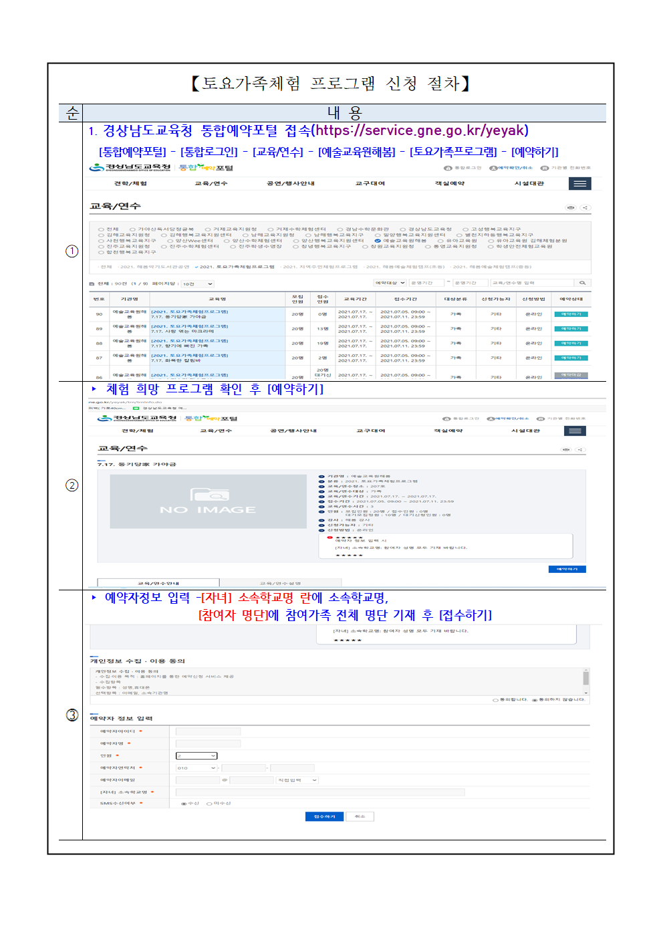Click 예약자명 input field
Image resolution: width=663 pixels, height=938 pixels.
click(208, 743)
